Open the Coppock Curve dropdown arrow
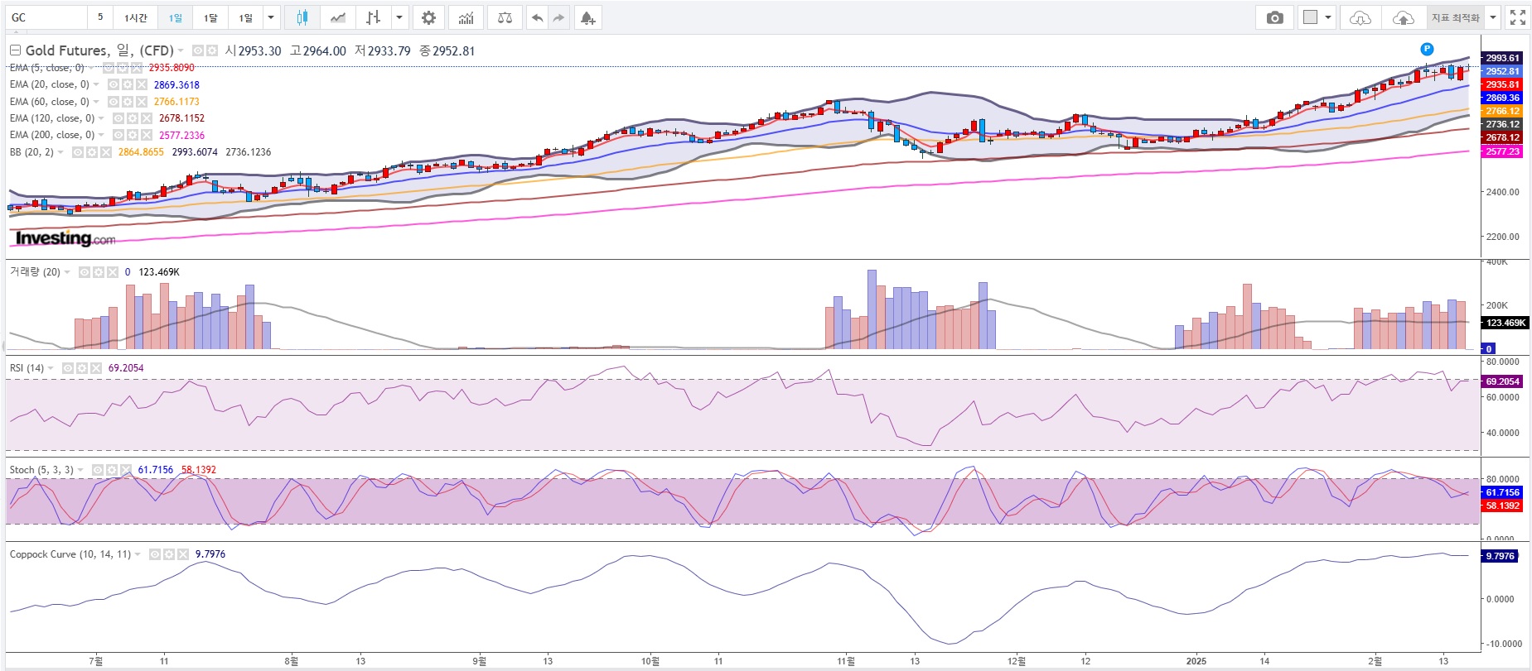Screen dimensions: 1532x671 tap(138, 554)
